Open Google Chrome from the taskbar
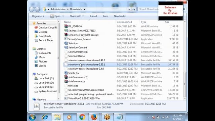 [82, 117]
